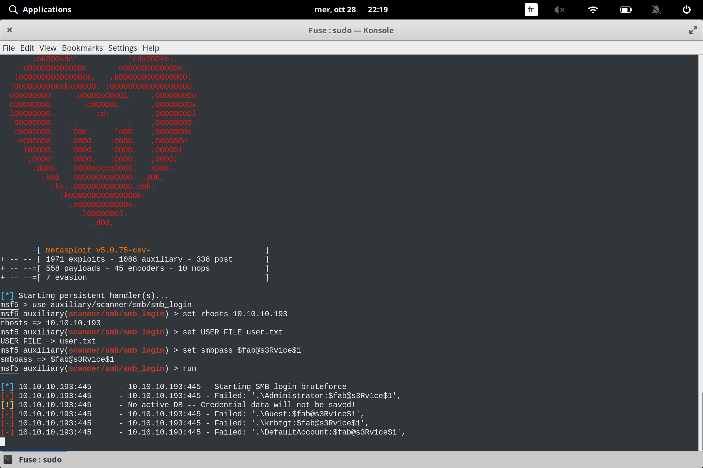Open the Help menu

(x=150, y=48)
